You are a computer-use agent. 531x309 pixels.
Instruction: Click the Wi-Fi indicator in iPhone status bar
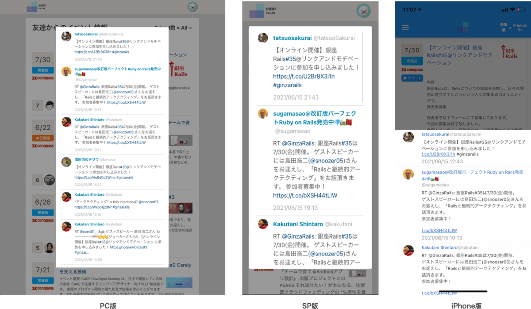[x=512, y=9]
